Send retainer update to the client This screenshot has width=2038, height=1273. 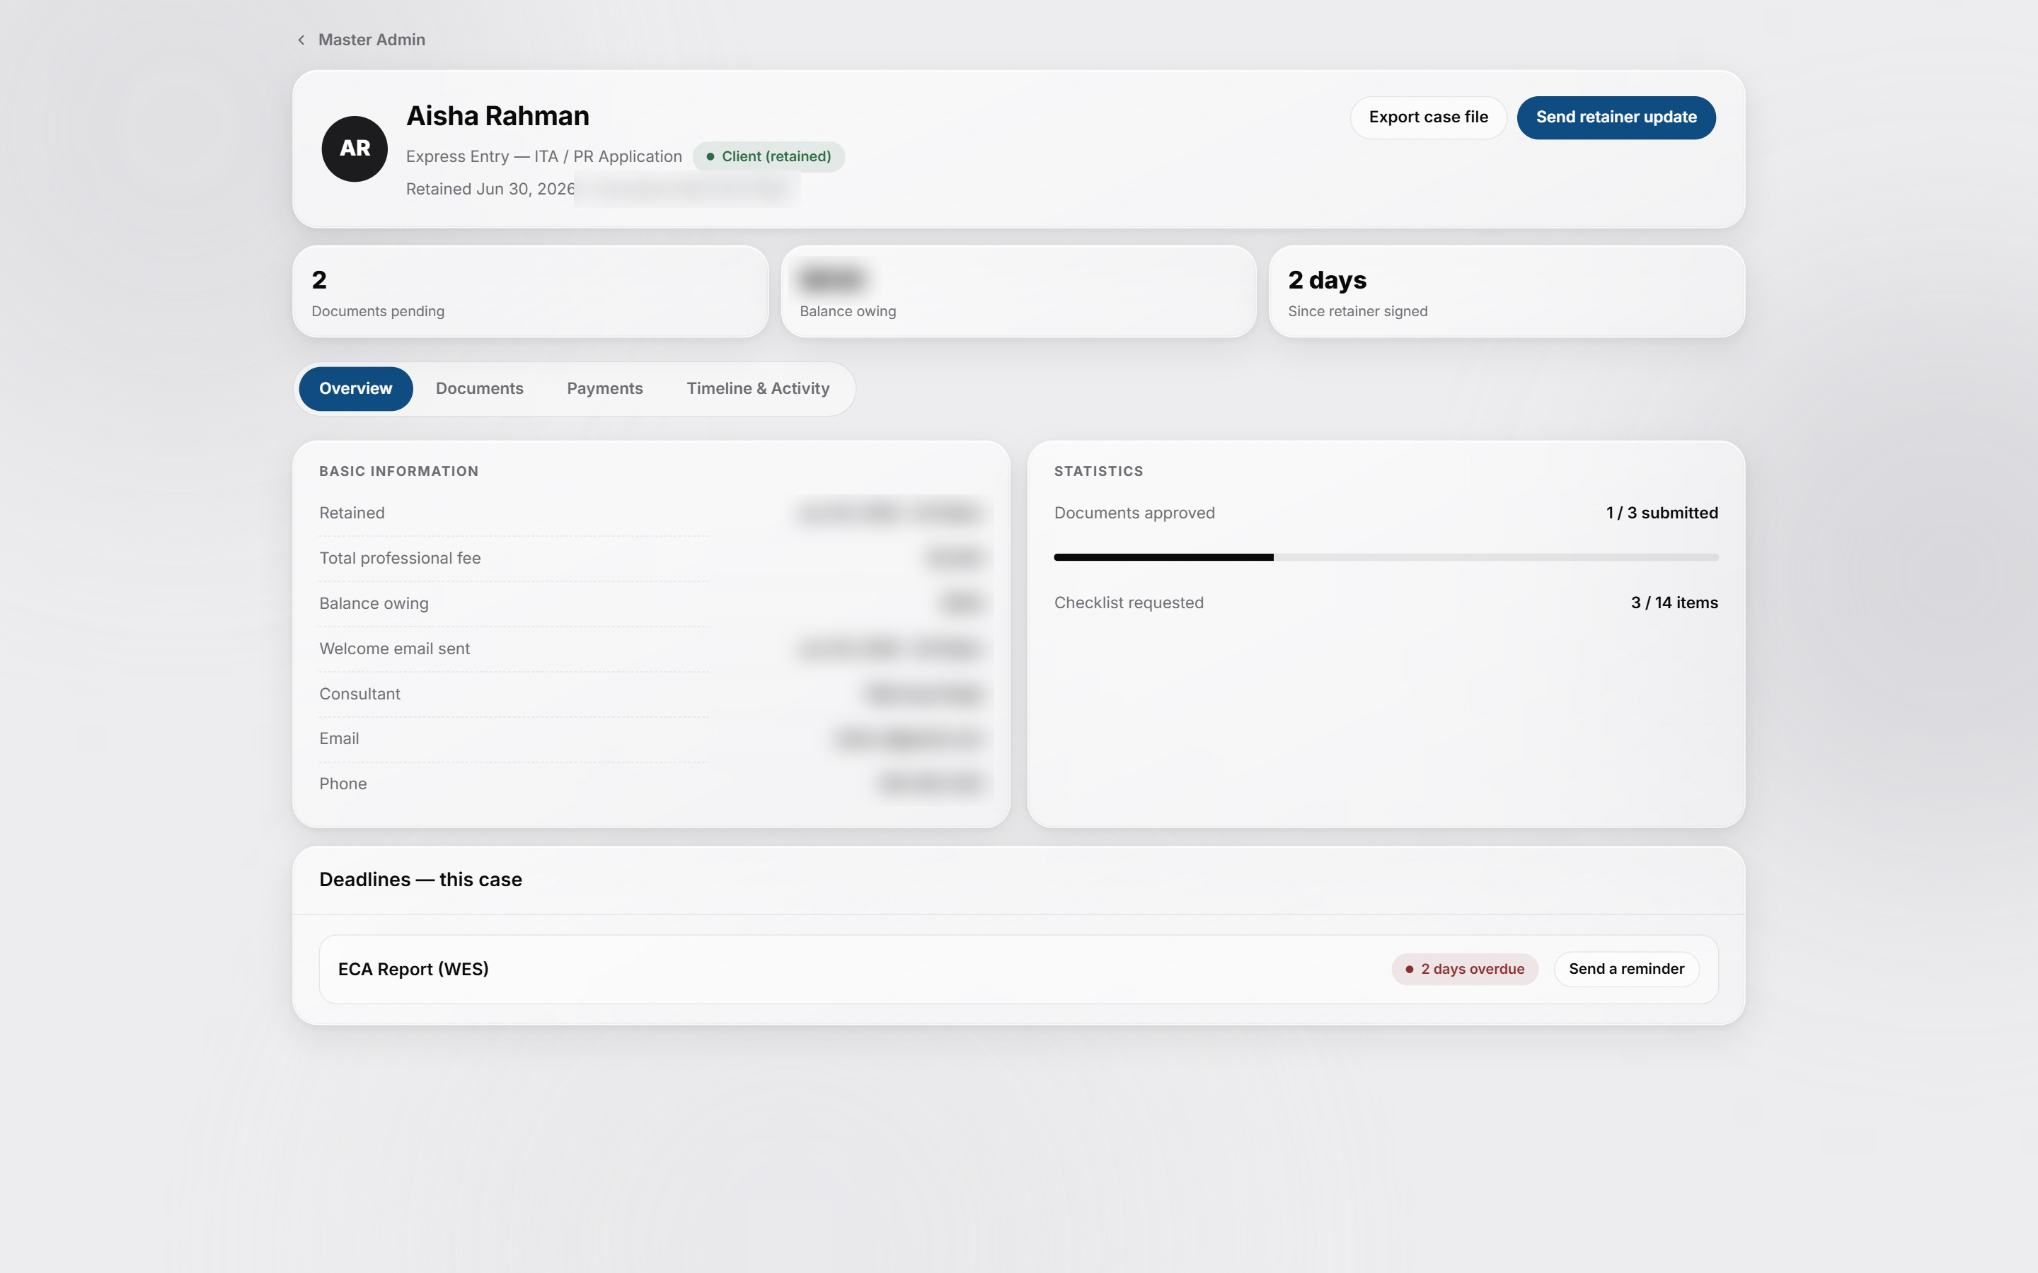point(1616,117)
